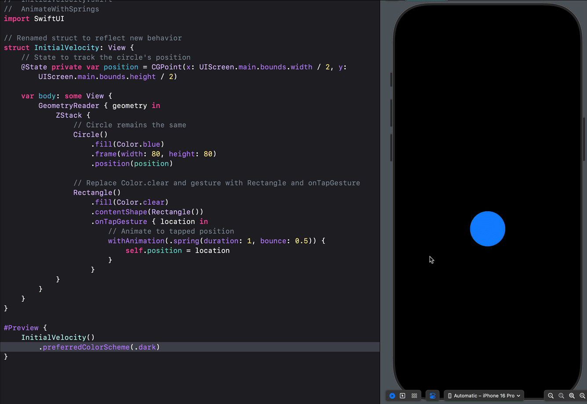Start live preview with the play button
Screen dimensions: 587x404
[x=392, y=396]
